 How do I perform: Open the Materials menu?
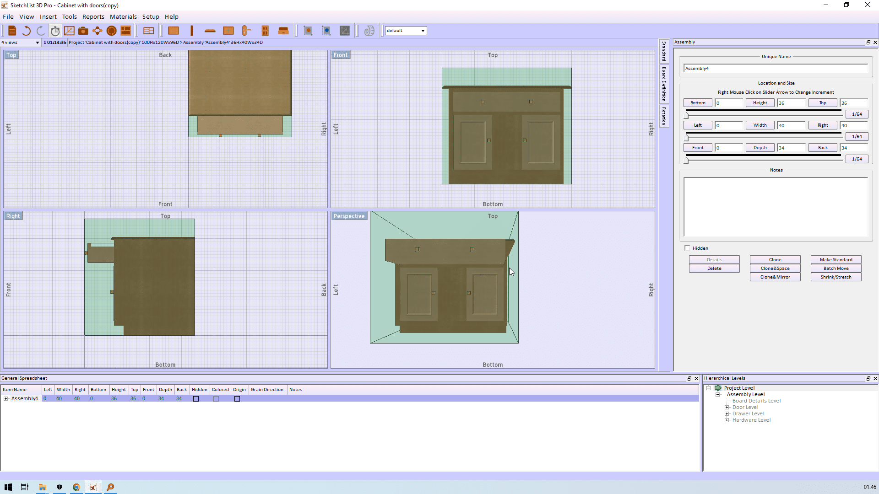click(x=123, y=16)
